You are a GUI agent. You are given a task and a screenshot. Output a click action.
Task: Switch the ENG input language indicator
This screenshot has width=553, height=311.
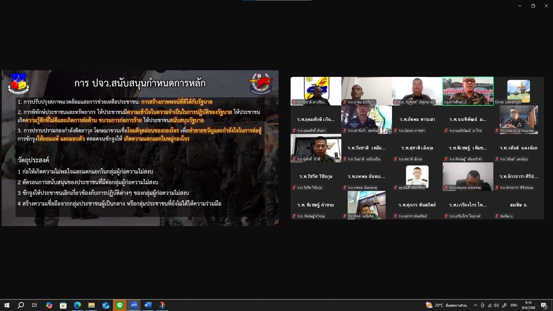(514, 305)
